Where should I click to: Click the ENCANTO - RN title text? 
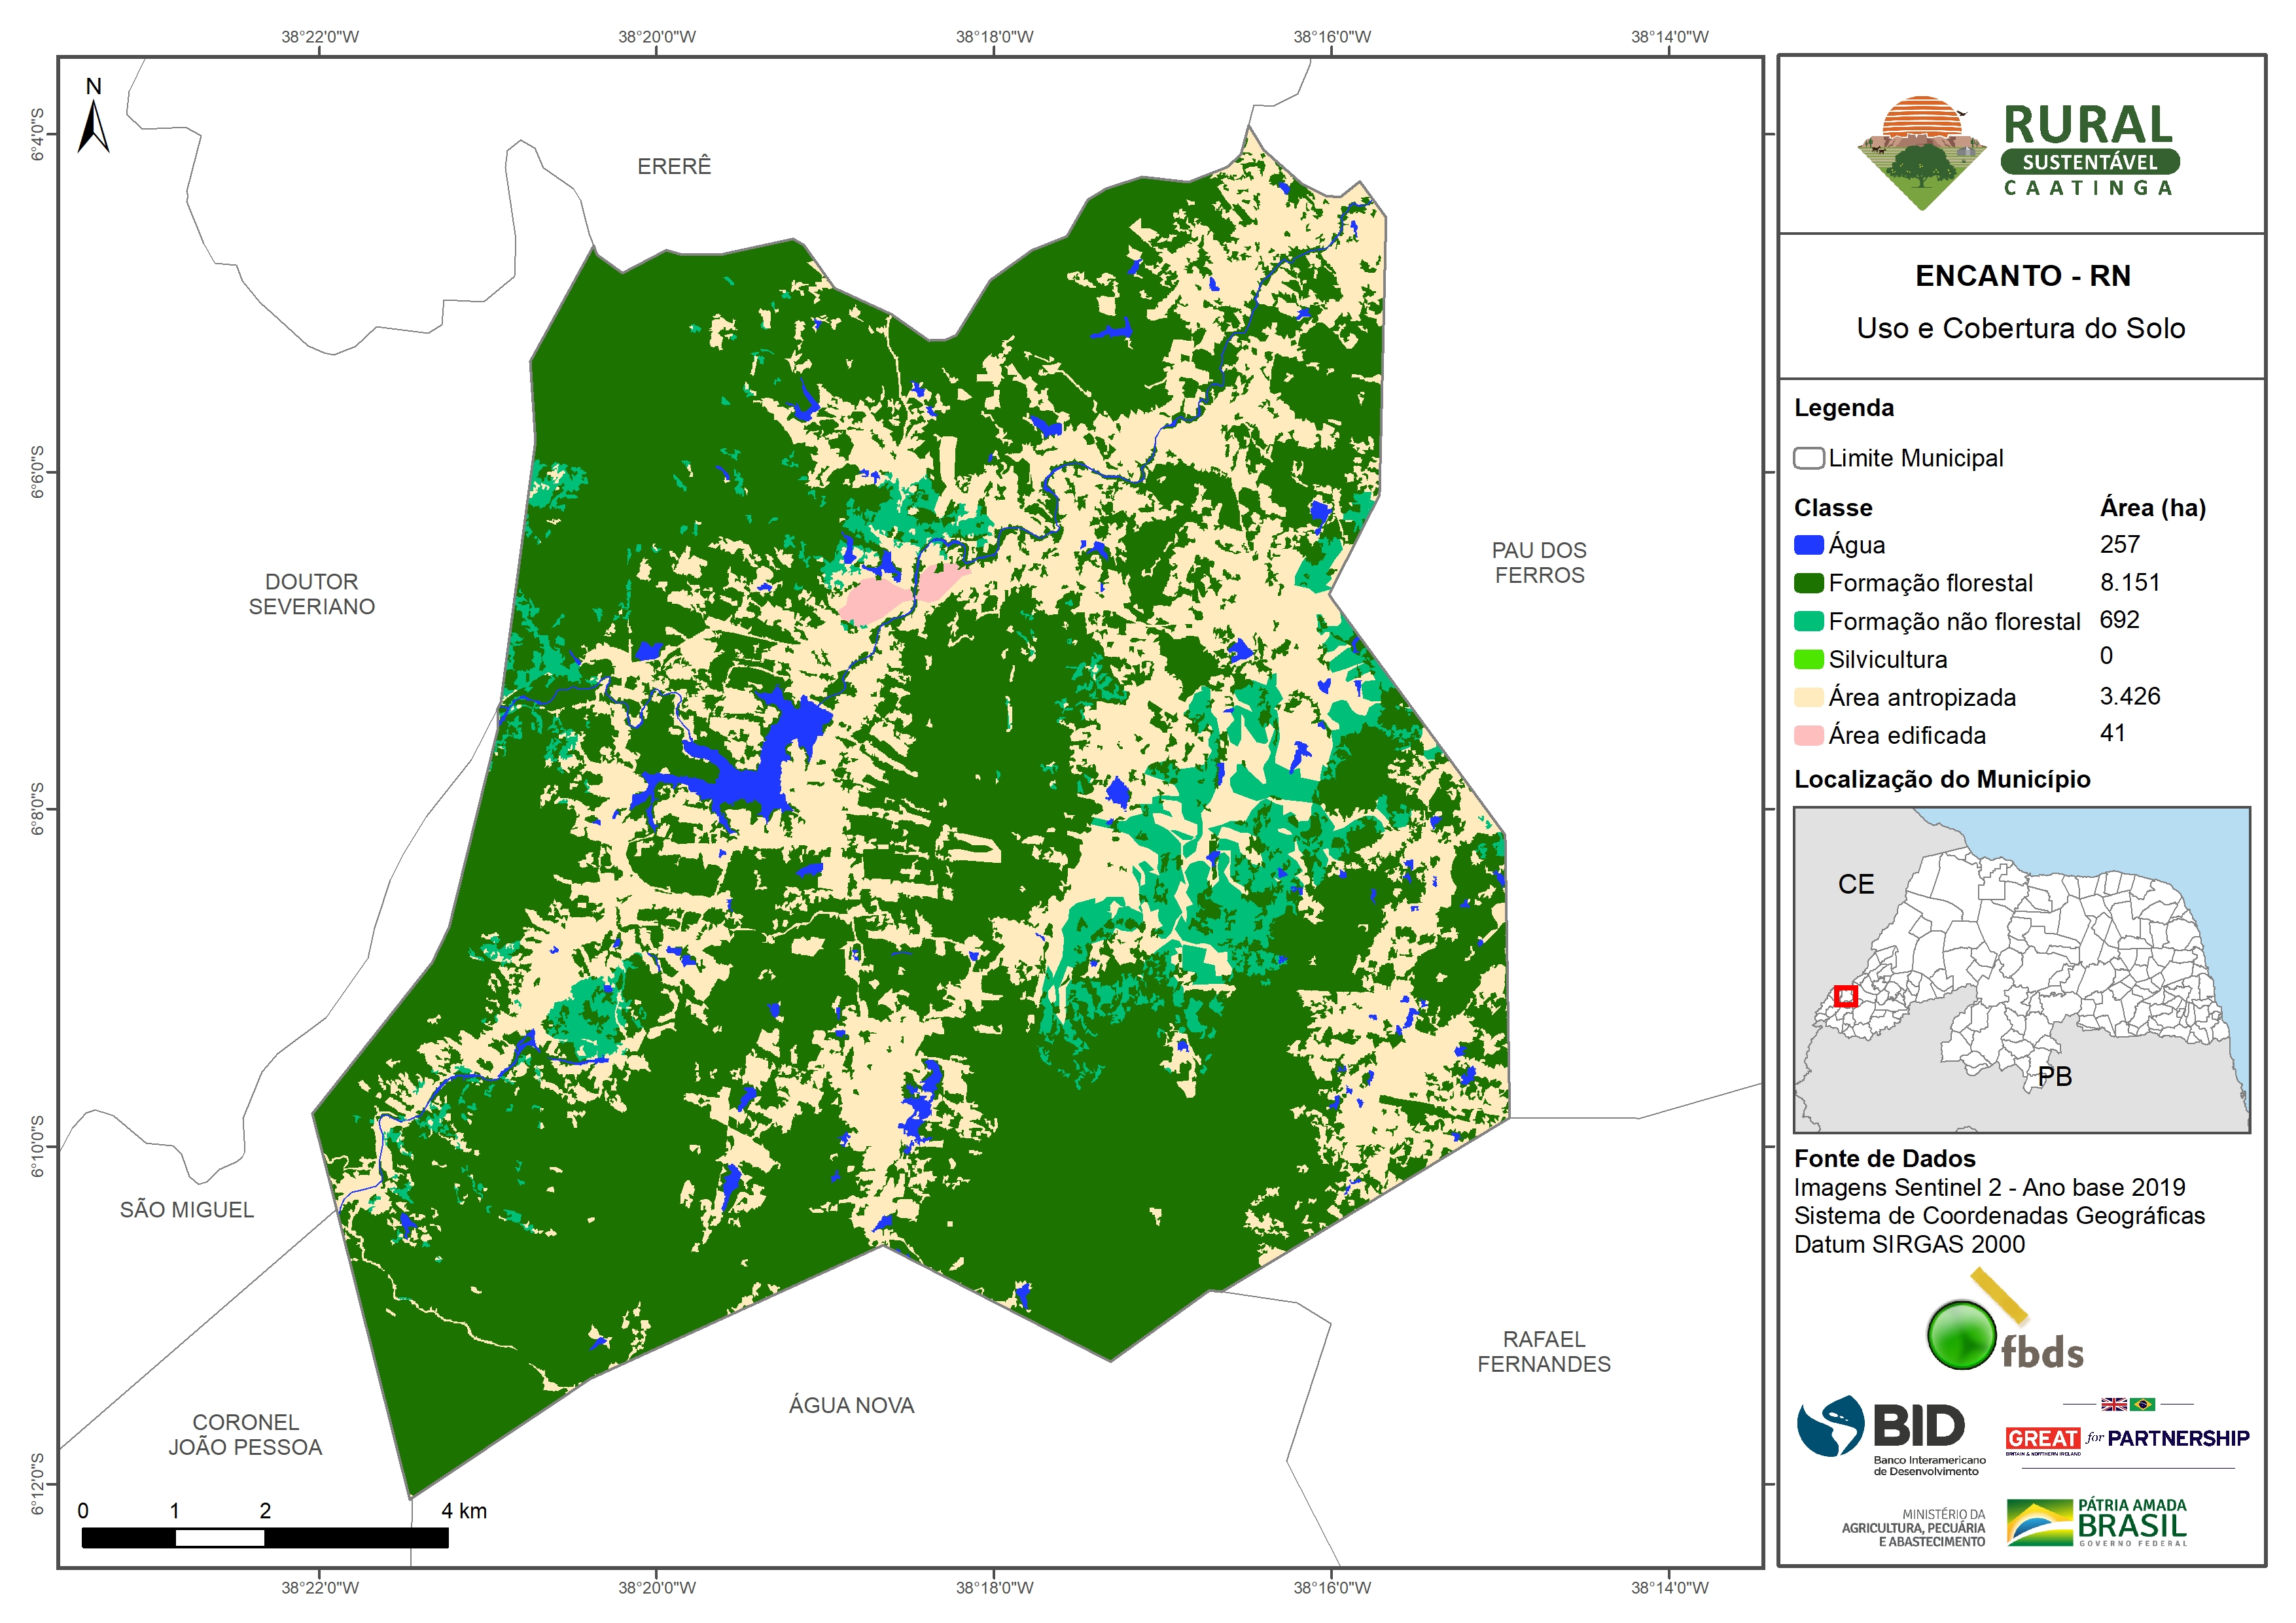(2022, 275)
